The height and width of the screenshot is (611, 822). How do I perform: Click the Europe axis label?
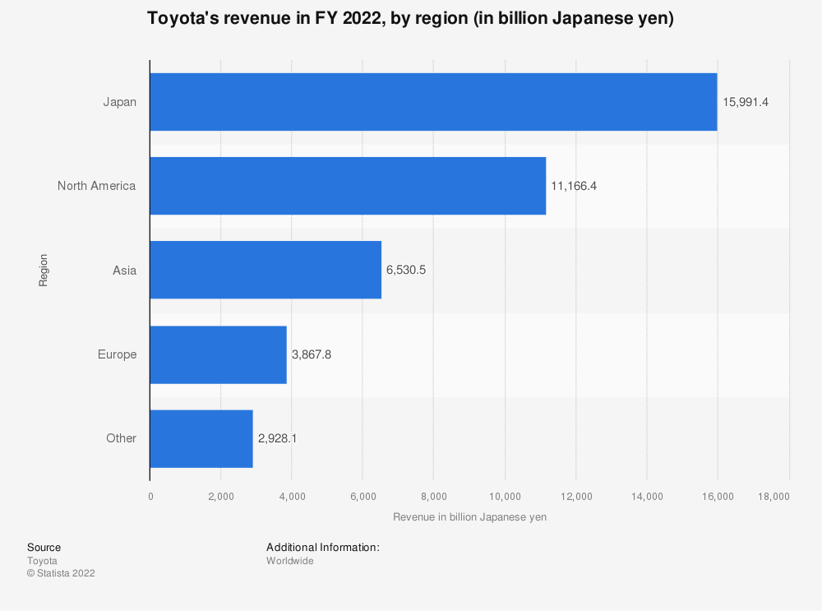point(117,354)
